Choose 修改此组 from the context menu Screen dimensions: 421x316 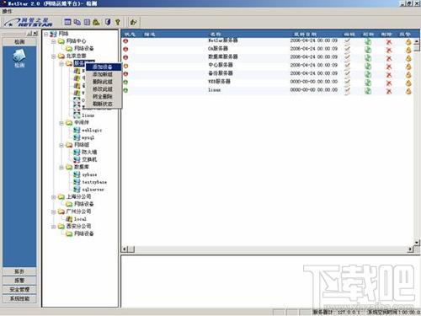(104, 89)
